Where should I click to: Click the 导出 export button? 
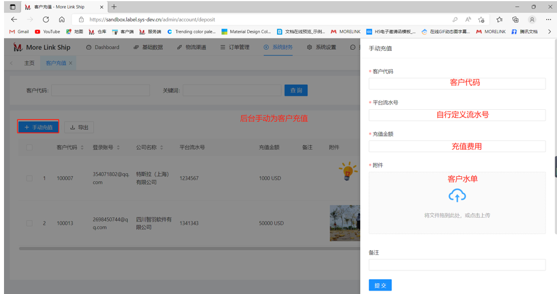pos(79,128)
